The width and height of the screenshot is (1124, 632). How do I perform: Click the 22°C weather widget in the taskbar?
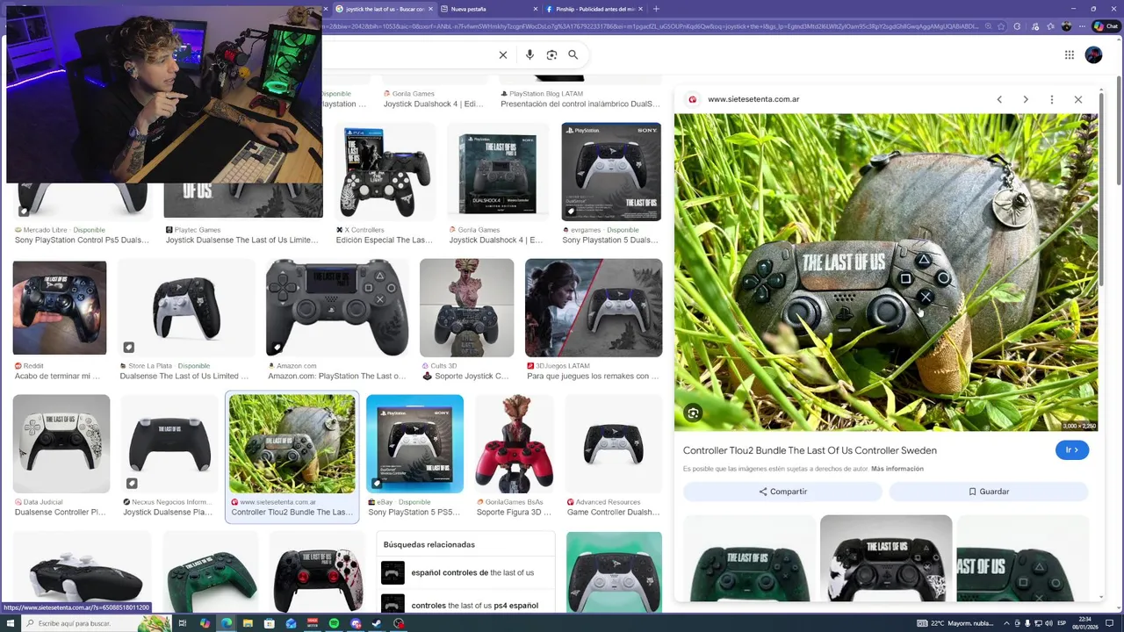pyautogui.click(x=955, y=623)
